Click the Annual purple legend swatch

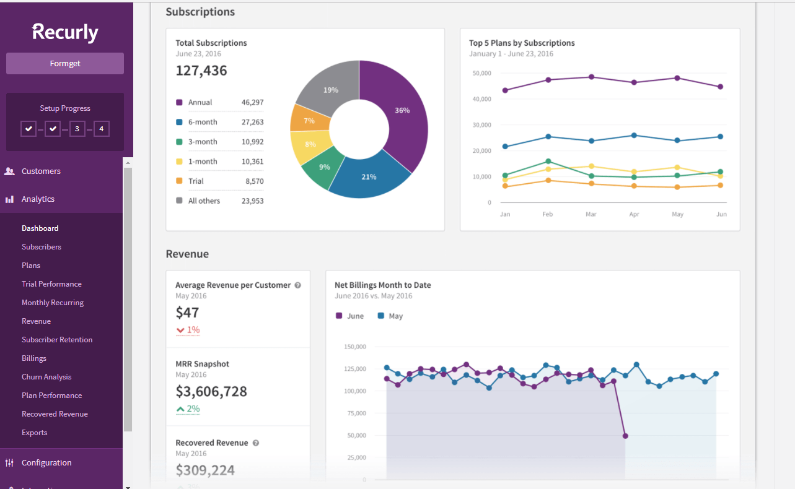[x=179, y=103]
